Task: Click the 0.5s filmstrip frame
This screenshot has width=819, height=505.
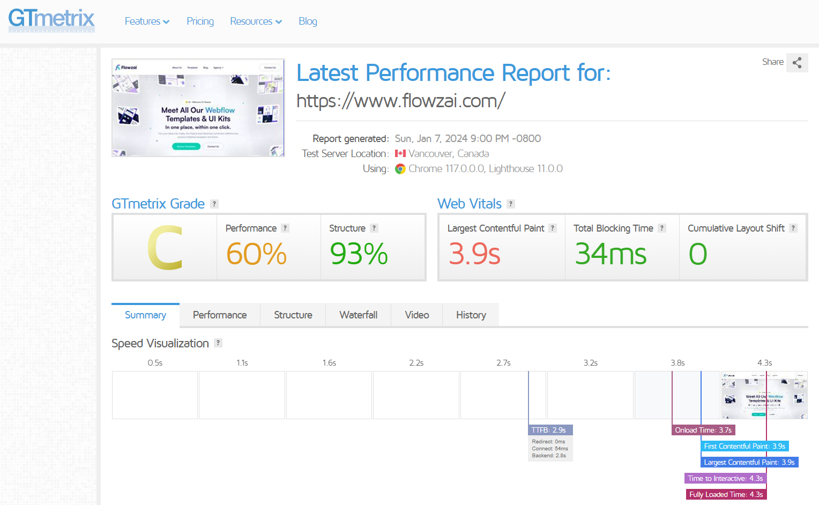Action: 155,395
